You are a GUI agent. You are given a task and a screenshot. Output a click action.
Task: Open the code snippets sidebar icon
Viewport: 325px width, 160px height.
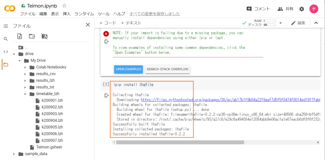click(x=6, y=52)
